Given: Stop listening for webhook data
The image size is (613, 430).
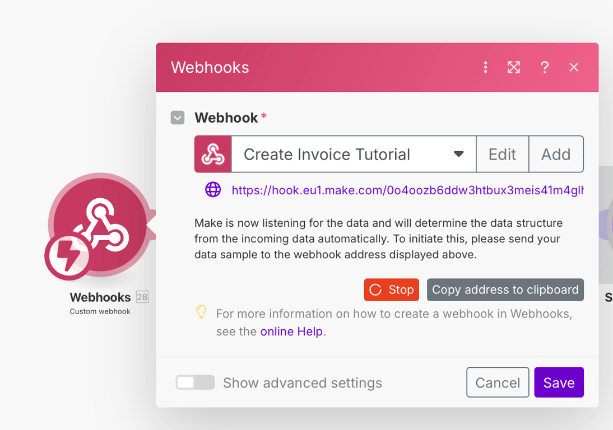Looking at the screenshot, I should (x=391, y=290).
